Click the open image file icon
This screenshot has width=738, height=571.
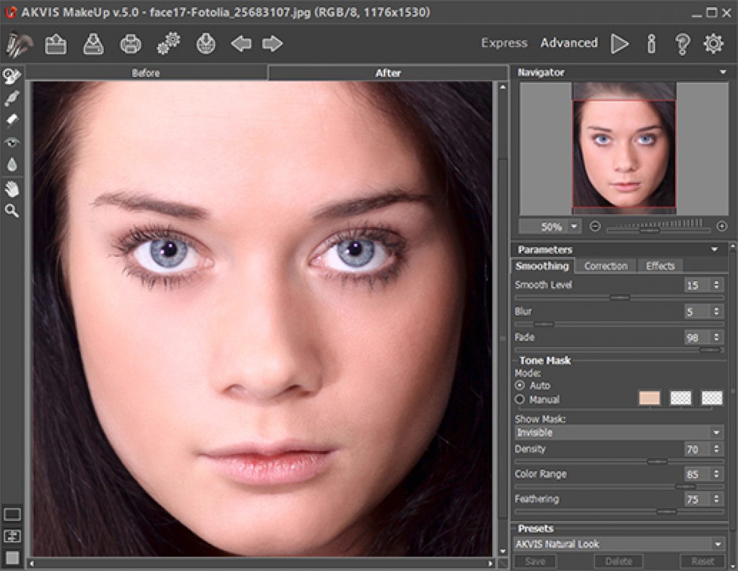(x=56, y=44)
